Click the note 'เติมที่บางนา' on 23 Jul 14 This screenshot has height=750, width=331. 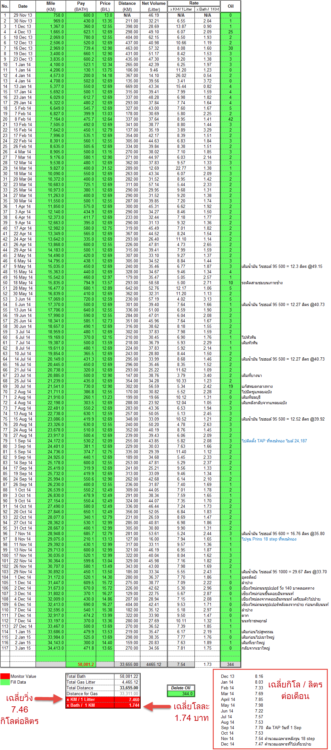point(252,375)
